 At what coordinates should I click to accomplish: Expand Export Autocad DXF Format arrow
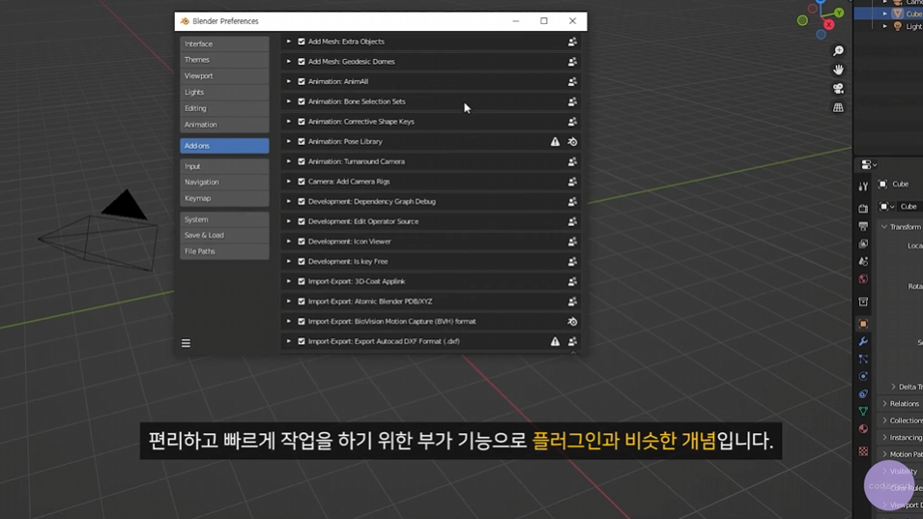pos(288,341)
